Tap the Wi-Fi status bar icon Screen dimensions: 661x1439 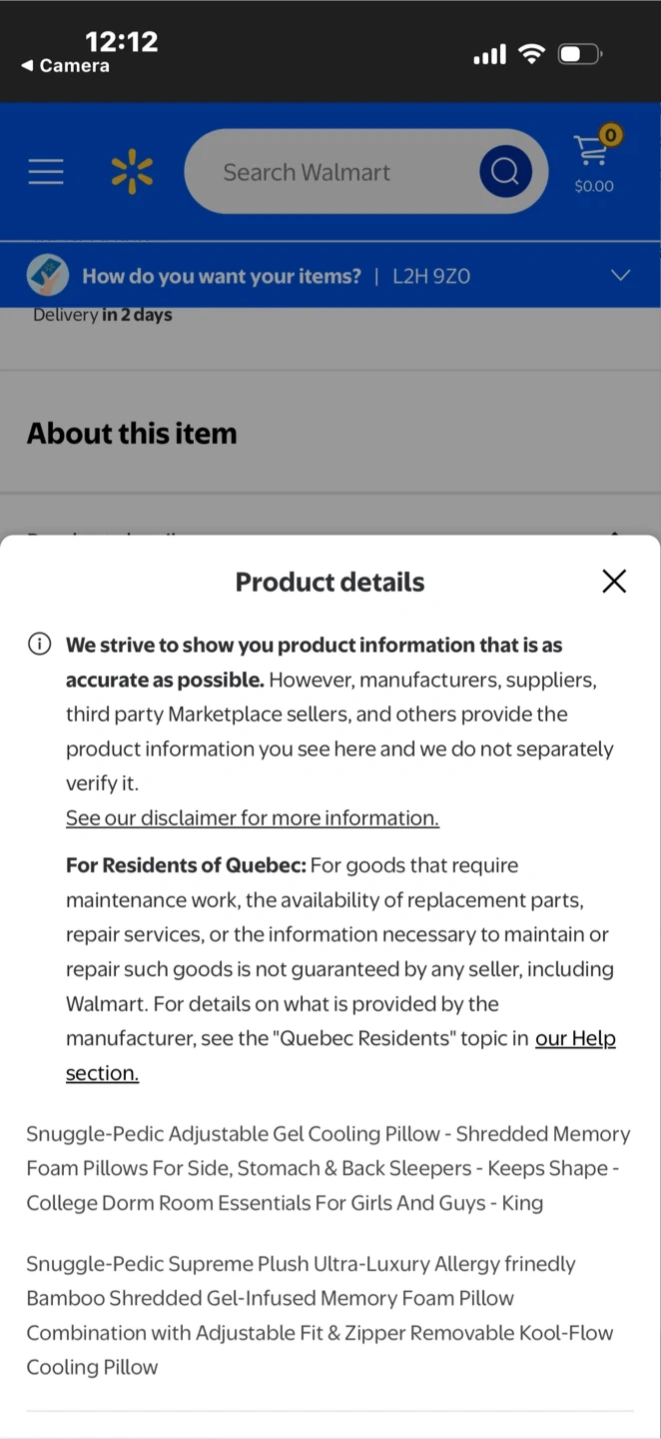[532, 54]
